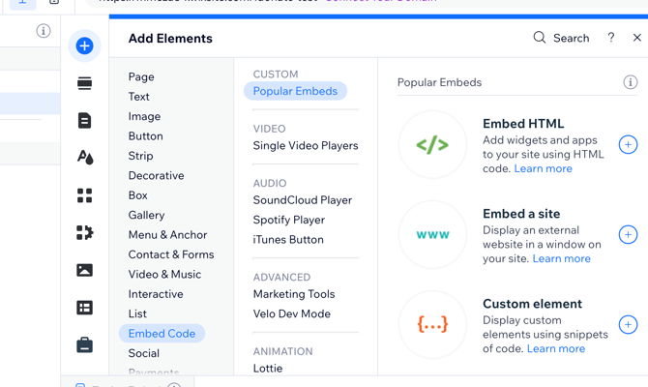Viewport: 648px width, 387px height.
Task: Open the Sections icon in left sidebar
Action: pyautogui.click(x=85, y=84)
